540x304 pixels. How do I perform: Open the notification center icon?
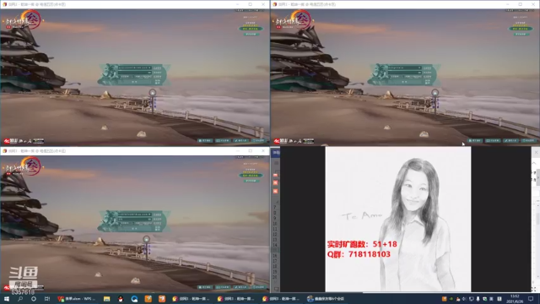pyautogui.click(x=531, y=299)
